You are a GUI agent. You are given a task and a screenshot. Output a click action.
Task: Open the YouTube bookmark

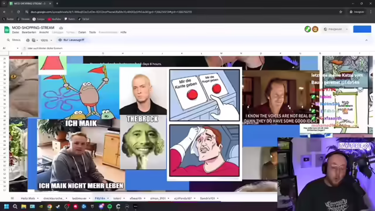(x=54, y=19)
